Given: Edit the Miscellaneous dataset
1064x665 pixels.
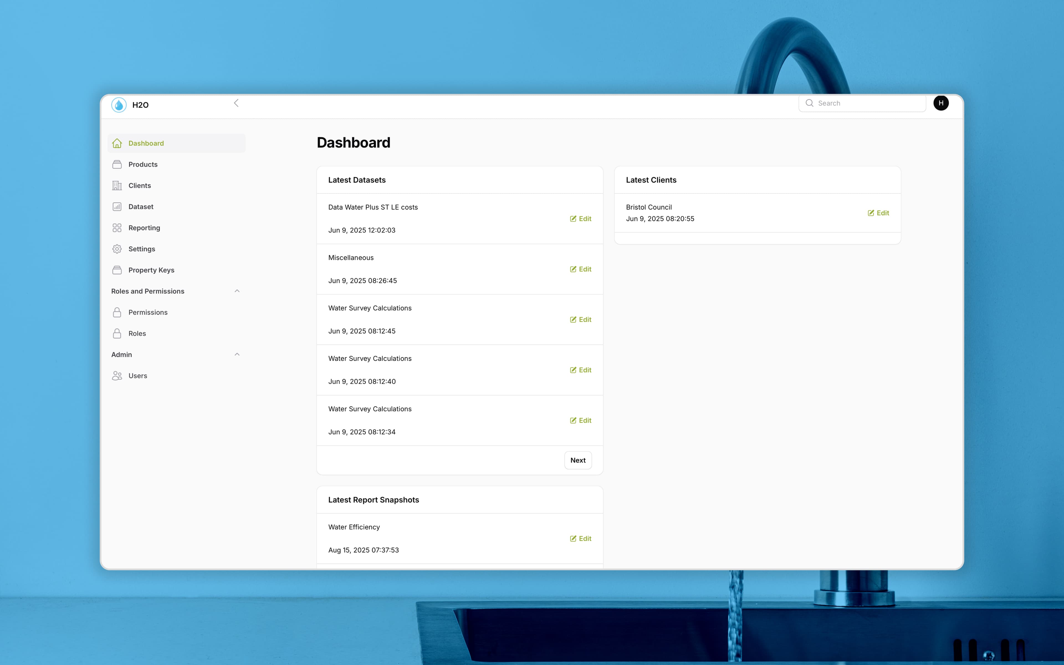Looking at the screenshot, I should click(x=580, y=269).
